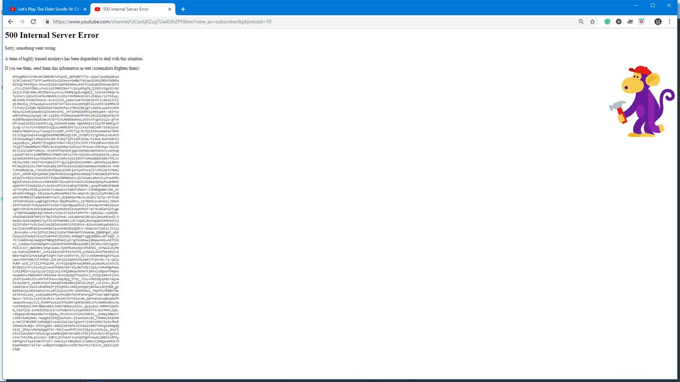Image resolution: width=680 pixels, height=382 pixels.
Task: Bookmark this page with the star
Action: [592, 22]
